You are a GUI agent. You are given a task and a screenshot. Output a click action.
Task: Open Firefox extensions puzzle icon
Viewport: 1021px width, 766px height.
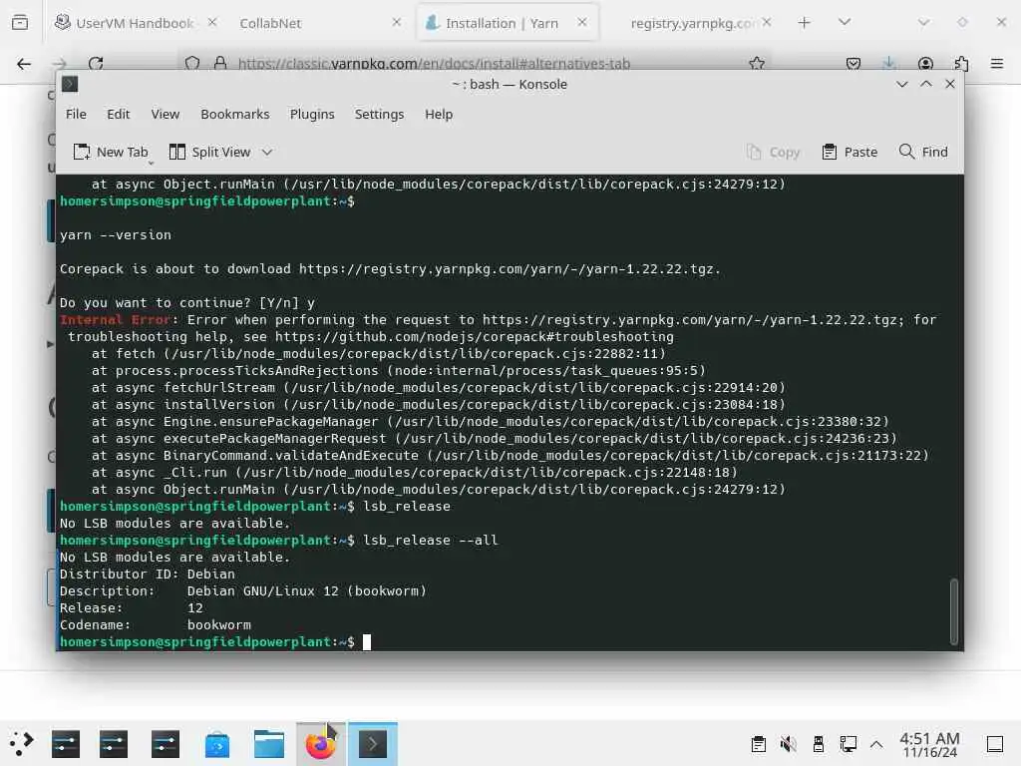point(961,64)
